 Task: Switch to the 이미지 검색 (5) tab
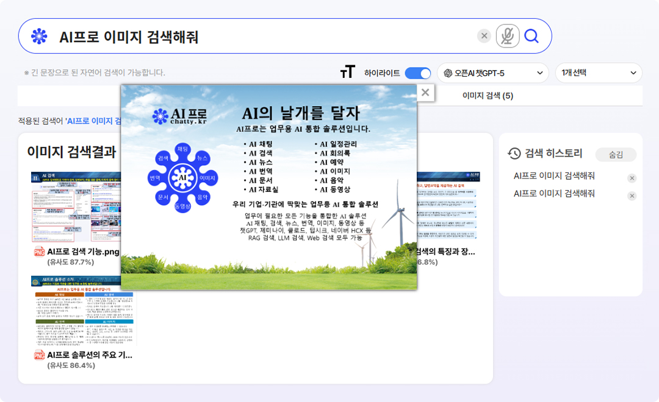(487, 96)
